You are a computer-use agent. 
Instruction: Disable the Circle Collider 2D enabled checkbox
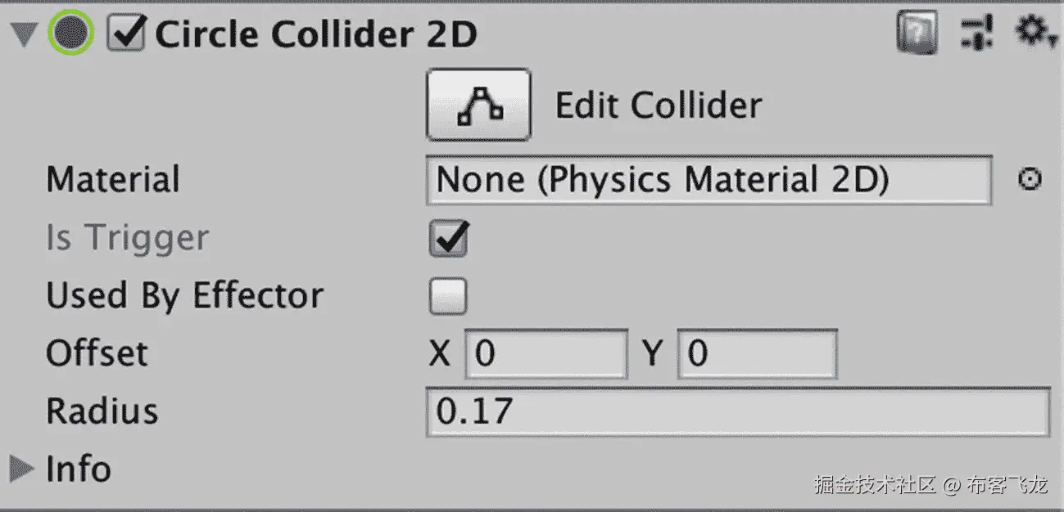click(124, 33)
